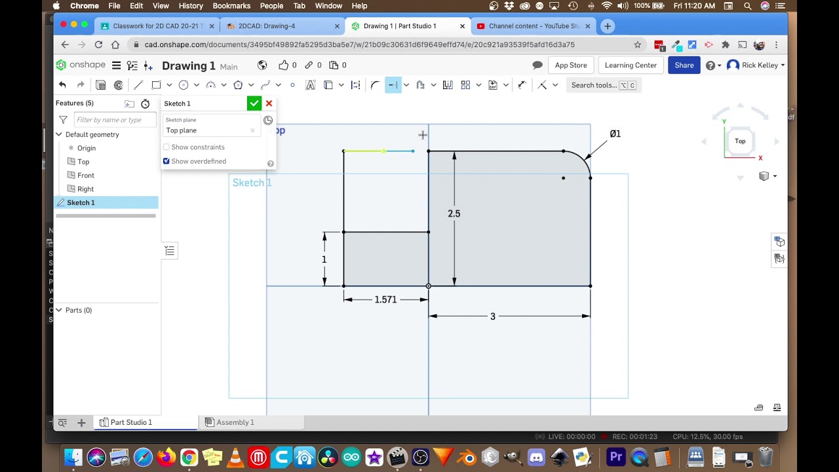839x472 pixels.
Task: Open the Onshape main hamburger menu
Action: pos(116,65)
